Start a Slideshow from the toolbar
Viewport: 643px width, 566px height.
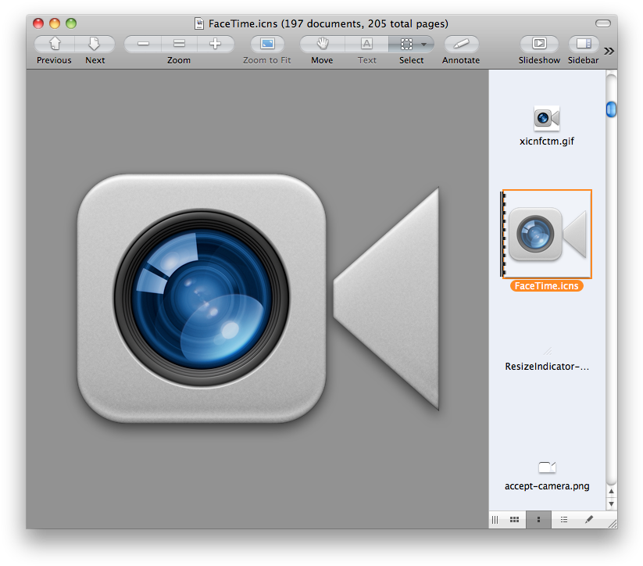click(x=539, y=43)
